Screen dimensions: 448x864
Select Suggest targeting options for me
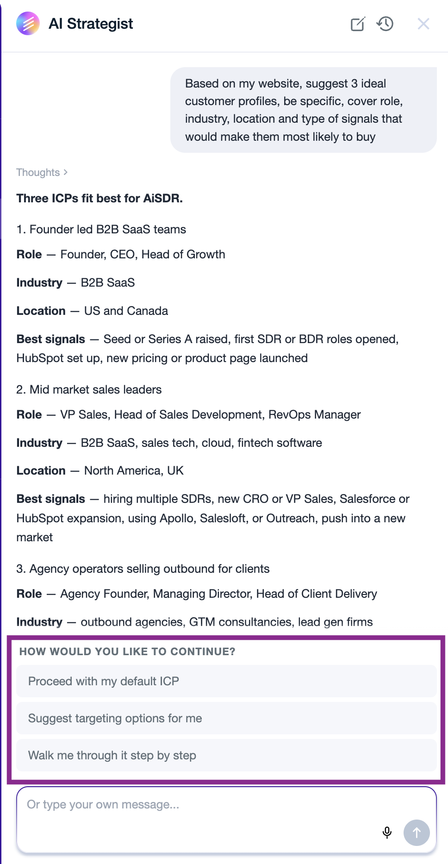226,718
